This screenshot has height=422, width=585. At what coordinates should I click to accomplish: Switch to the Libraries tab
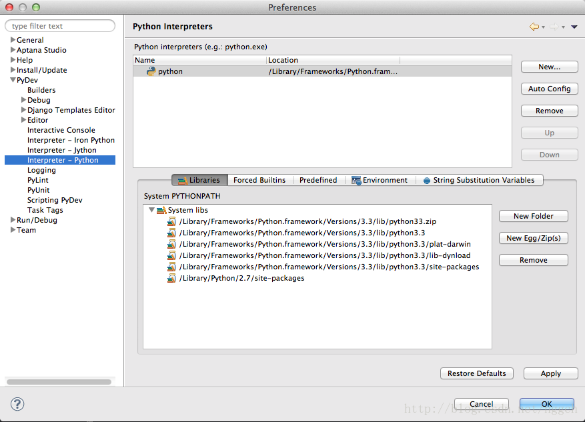point(199,181)
